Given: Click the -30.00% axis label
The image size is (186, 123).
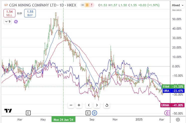Looking at the screenshot, I should point(177,95).
